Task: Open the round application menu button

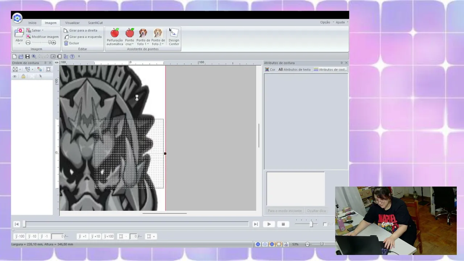Action: click(x=17, y=18)
